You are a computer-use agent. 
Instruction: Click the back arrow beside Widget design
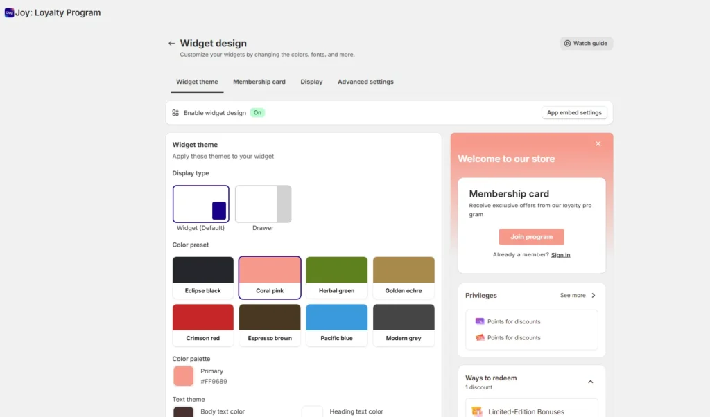[x=171, y=43]
